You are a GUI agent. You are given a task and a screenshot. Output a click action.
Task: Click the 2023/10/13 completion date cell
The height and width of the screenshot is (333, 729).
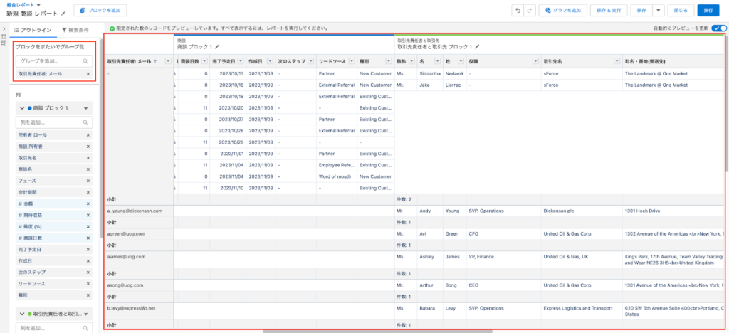228,73
